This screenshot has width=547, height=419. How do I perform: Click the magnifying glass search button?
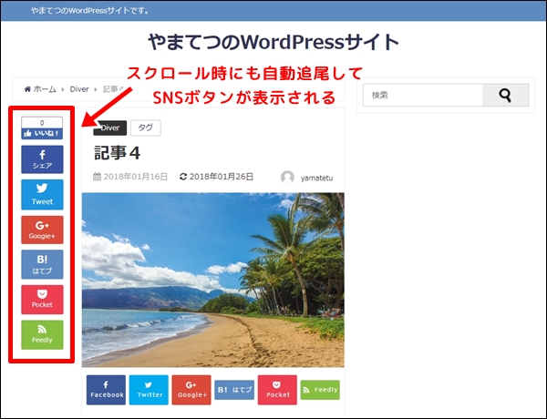click(506, 95)
